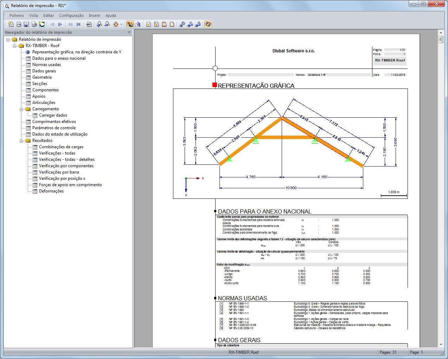Select Apoios tree item

point(39,96)
